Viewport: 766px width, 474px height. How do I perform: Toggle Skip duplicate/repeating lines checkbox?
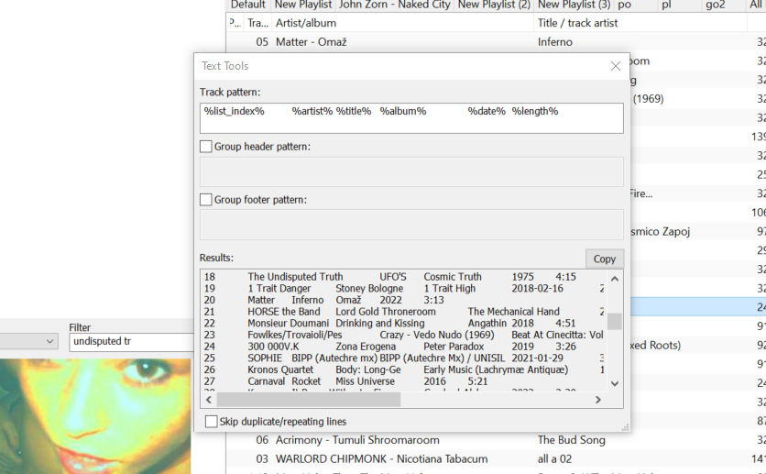pyautogui.click(x=212, y=422)
